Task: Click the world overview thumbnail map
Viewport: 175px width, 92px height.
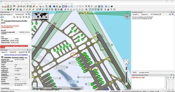Action: [x=41, y=16]
